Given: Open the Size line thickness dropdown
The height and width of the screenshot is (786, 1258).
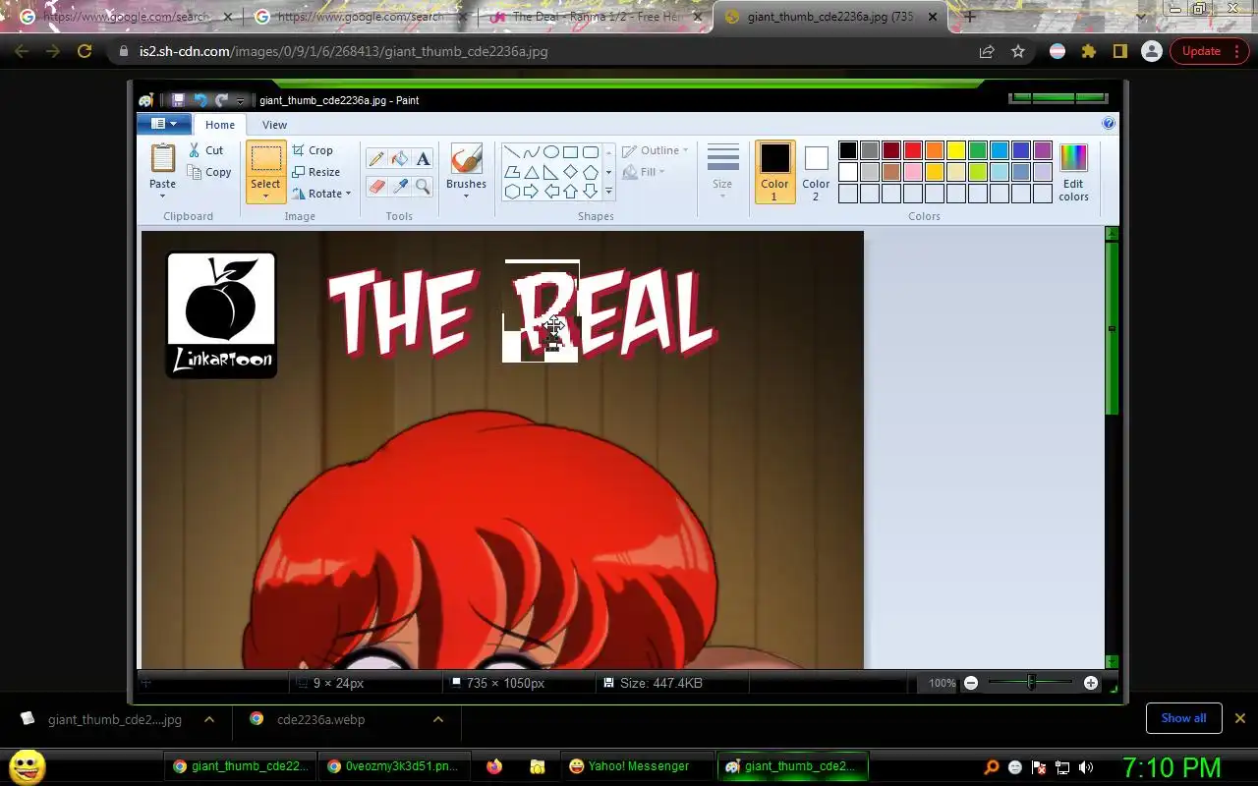Looking at the screenshot, I should (722, 173).
